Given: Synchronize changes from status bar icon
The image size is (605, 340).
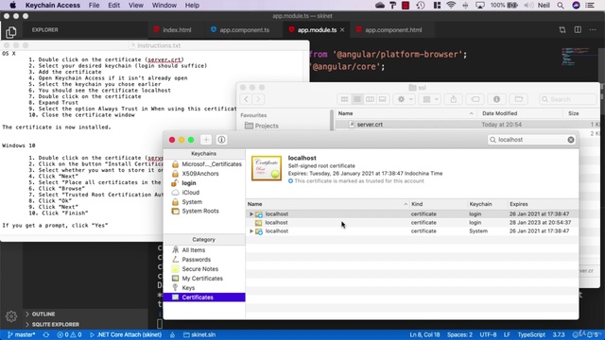Looking at the screenshot, I should coord(46,334).
